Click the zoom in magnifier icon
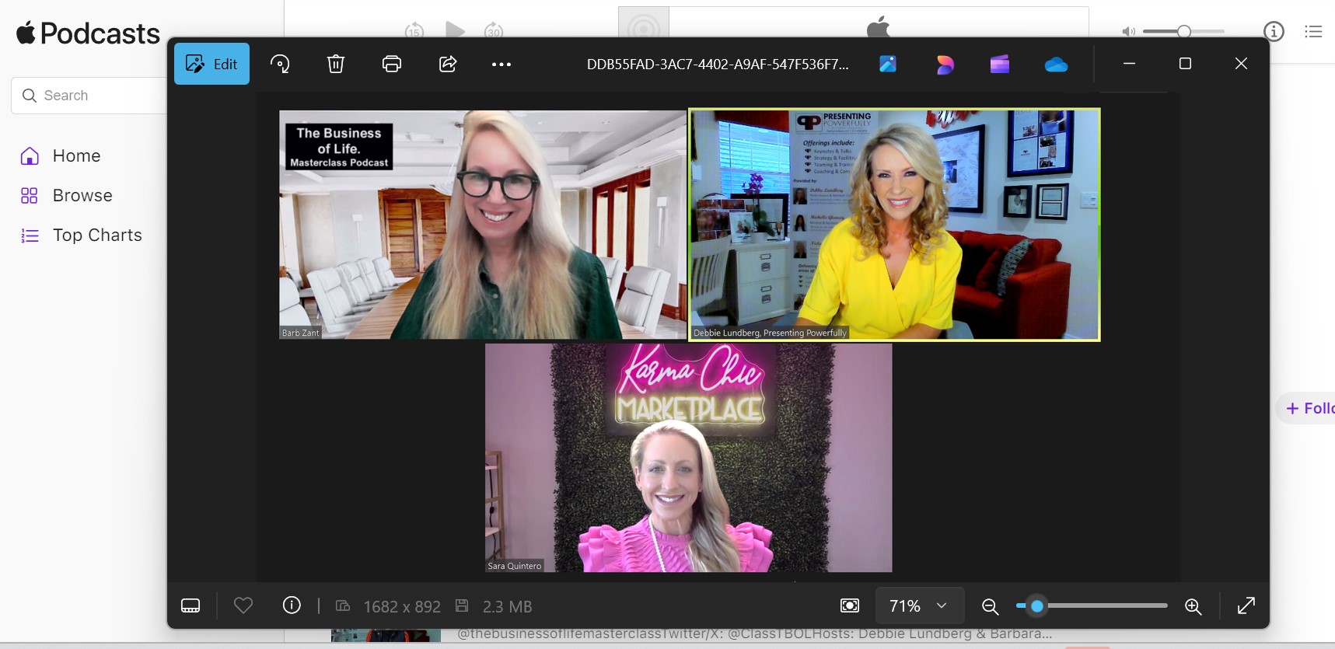This screenshot has width=1335, height=649. click(x=1193, y=606)
